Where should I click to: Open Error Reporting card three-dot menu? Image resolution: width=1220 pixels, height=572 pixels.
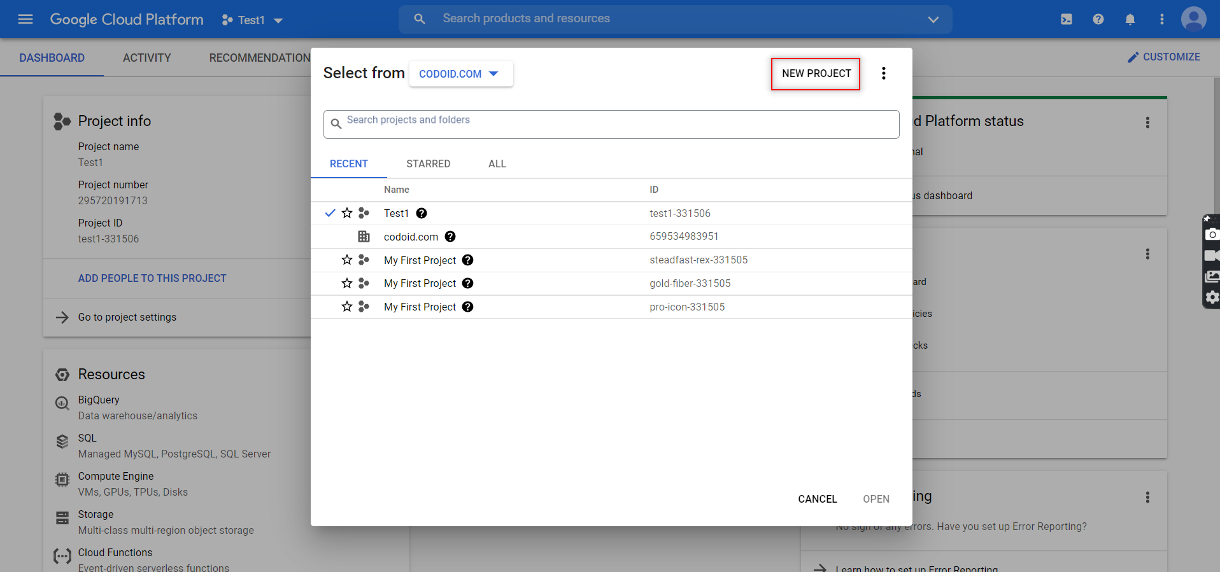tap(1147, 497)
